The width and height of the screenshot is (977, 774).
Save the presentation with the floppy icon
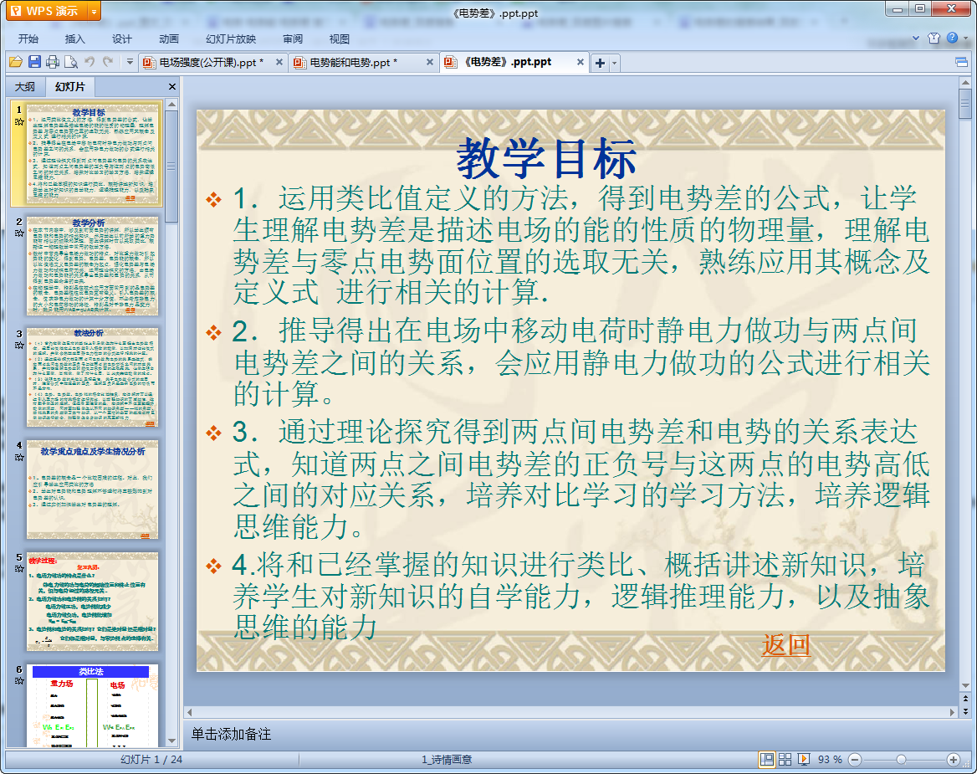click(x=34, y=62)
